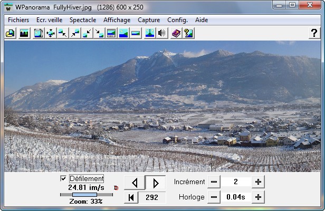Open the Fichiers menu

tap(18, 20)
